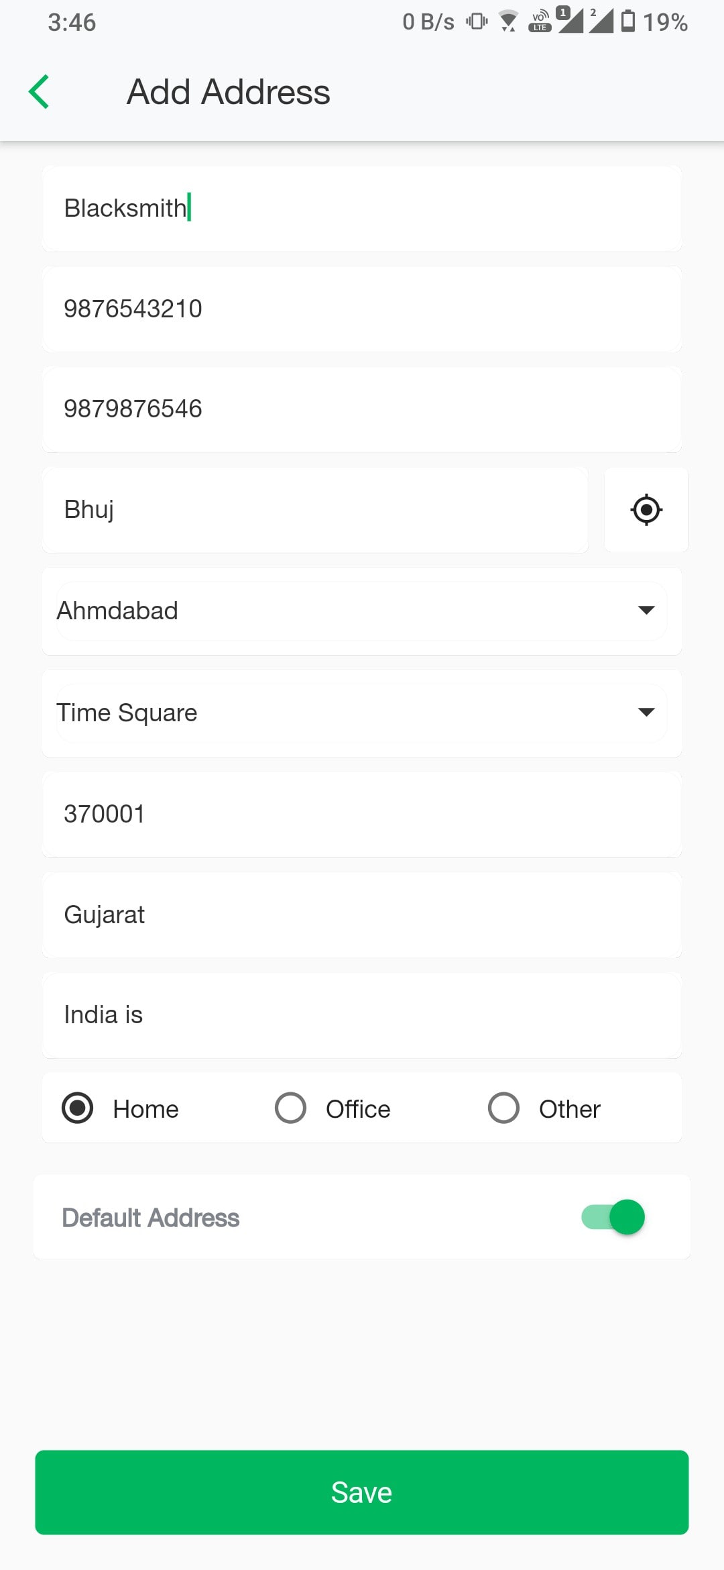Edit the Blacksmith name field

(x=362, y=209)
